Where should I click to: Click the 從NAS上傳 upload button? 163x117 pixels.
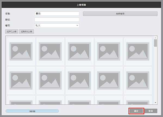[x=27, y=32]
